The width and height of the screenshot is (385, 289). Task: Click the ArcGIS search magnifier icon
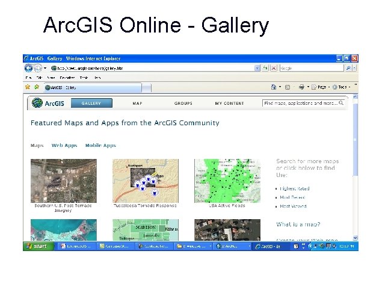pos(341,103)
